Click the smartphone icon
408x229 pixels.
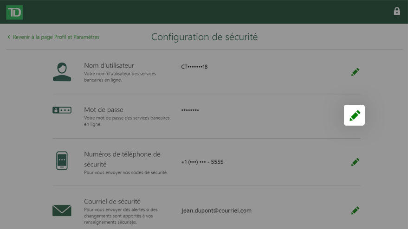point(62,161)
